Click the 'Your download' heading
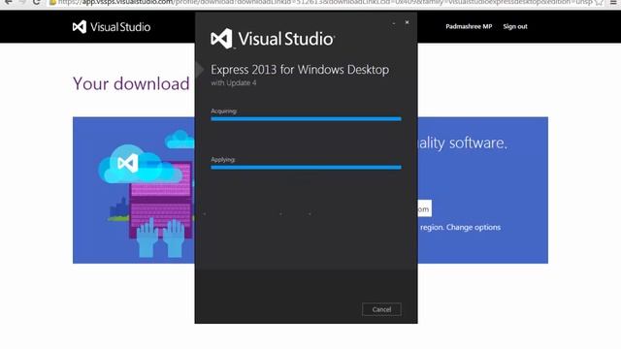The width and height of the screenshot is (621, 349). click(x=131, y=84)
